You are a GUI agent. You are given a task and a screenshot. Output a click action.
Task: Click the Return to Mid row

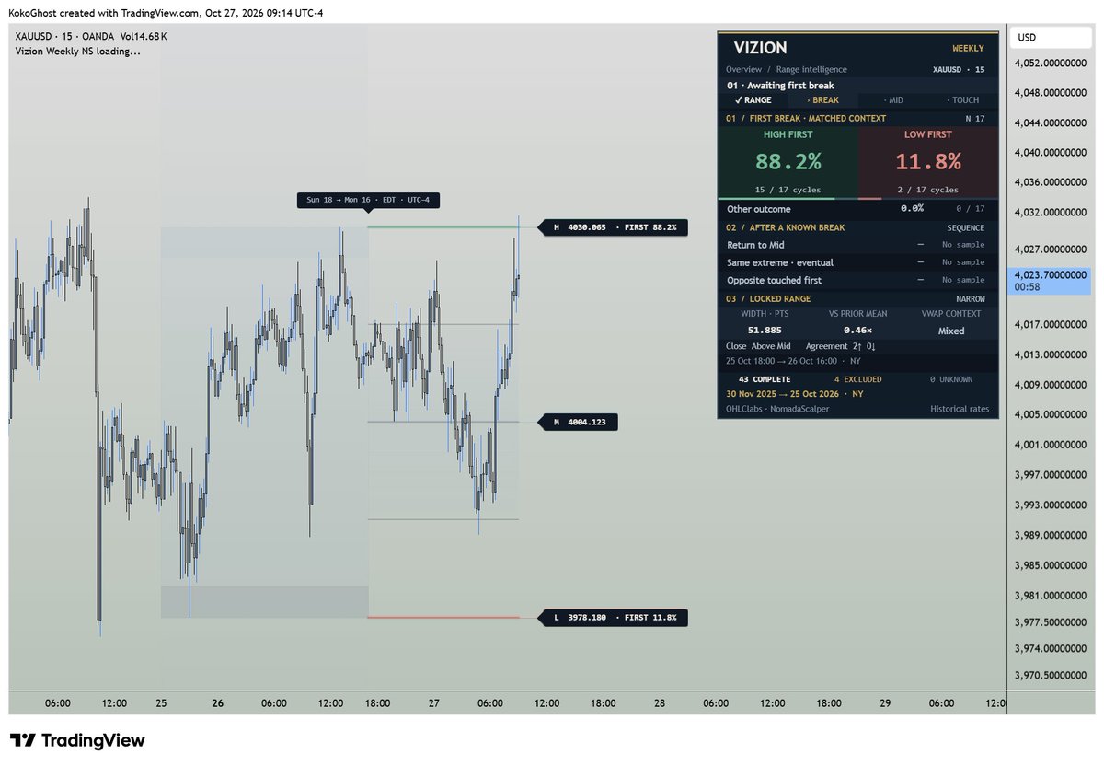857,245
